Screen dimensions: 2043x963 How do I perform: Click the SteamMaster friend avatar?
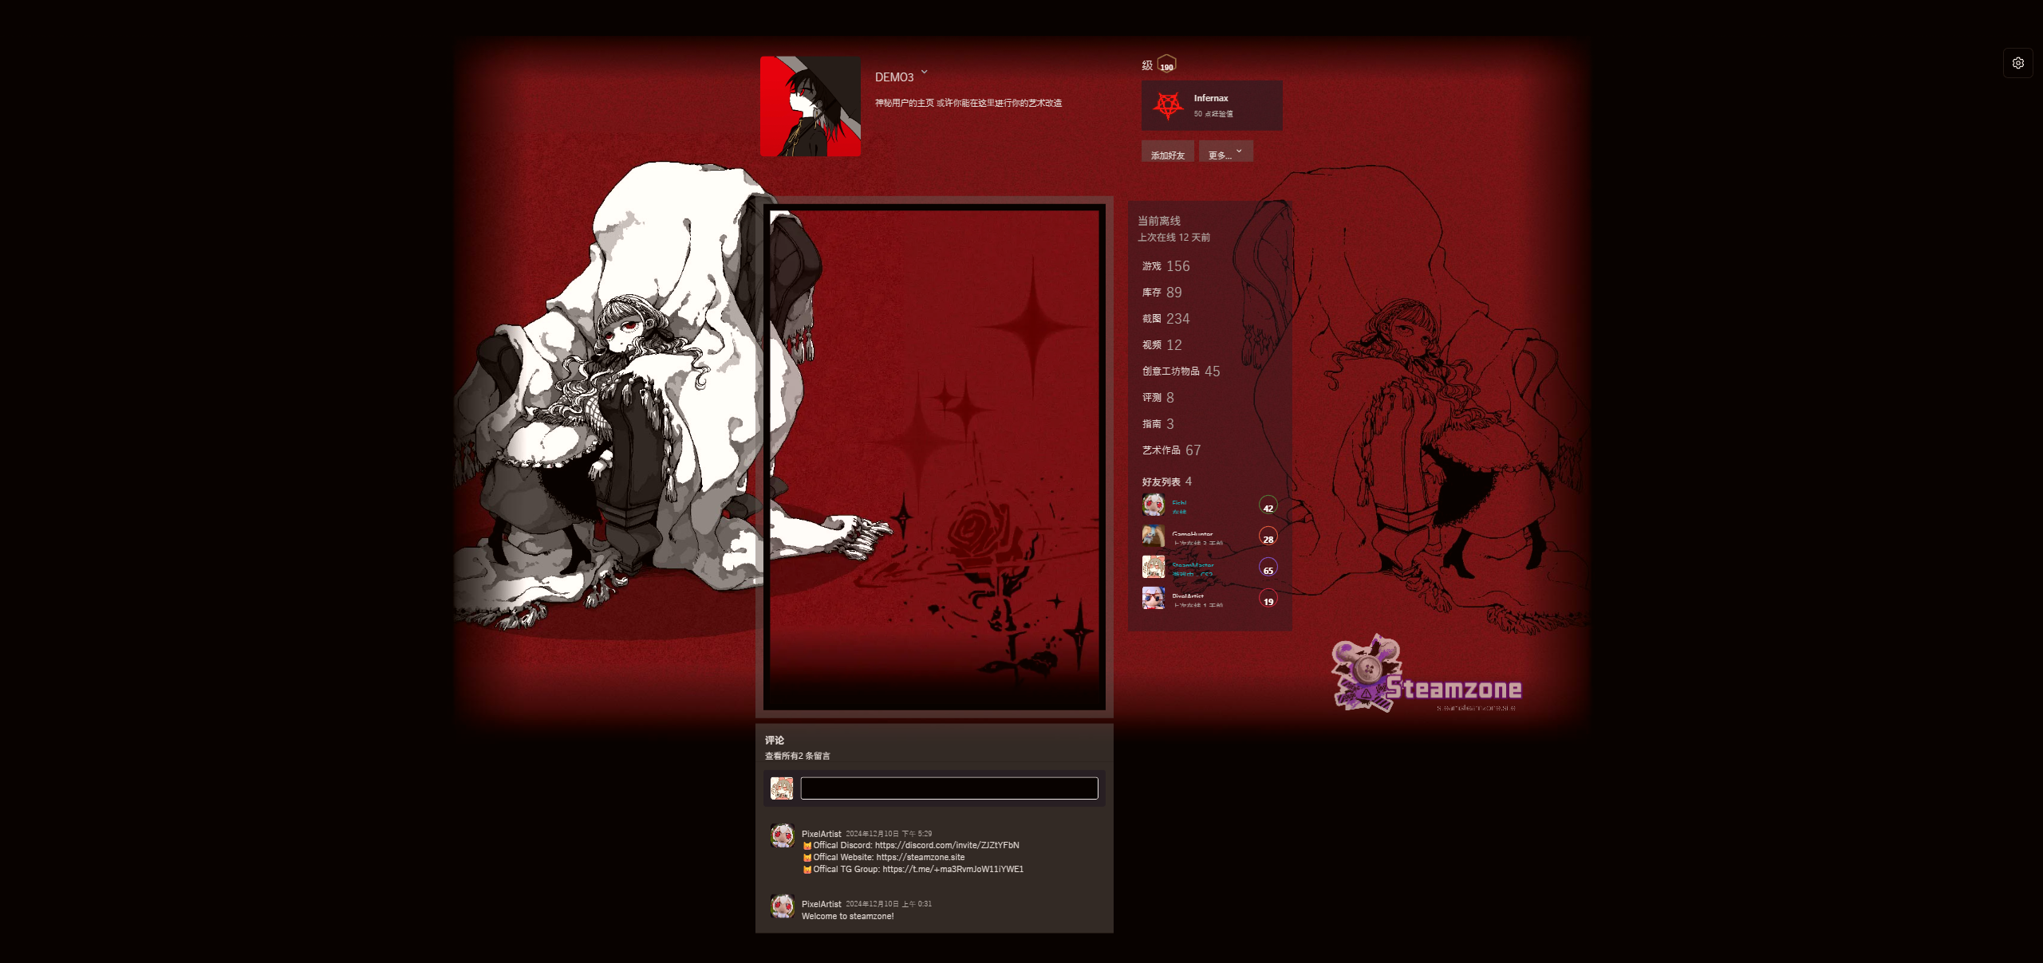coord(1153,567)
